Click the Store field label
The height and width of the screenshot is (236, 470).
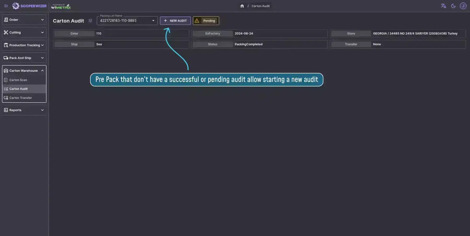tap(351, 33)
